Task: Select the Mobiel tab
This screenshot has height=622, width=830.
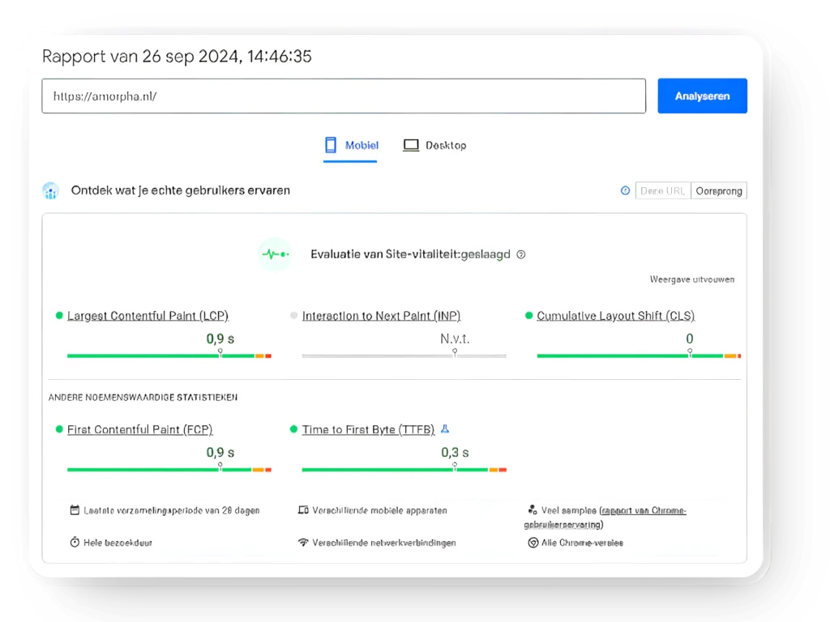Action: coord(350,144)
